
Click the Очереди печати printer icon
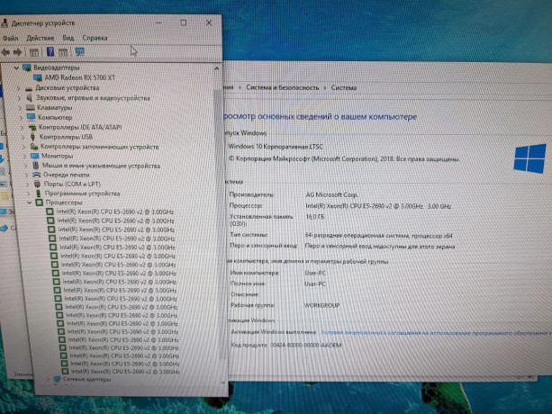(x=36, y=175)
